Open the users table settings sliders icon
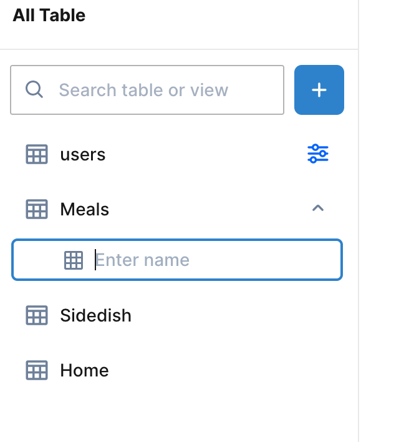 pyautogui.click(x=318, y=154)
